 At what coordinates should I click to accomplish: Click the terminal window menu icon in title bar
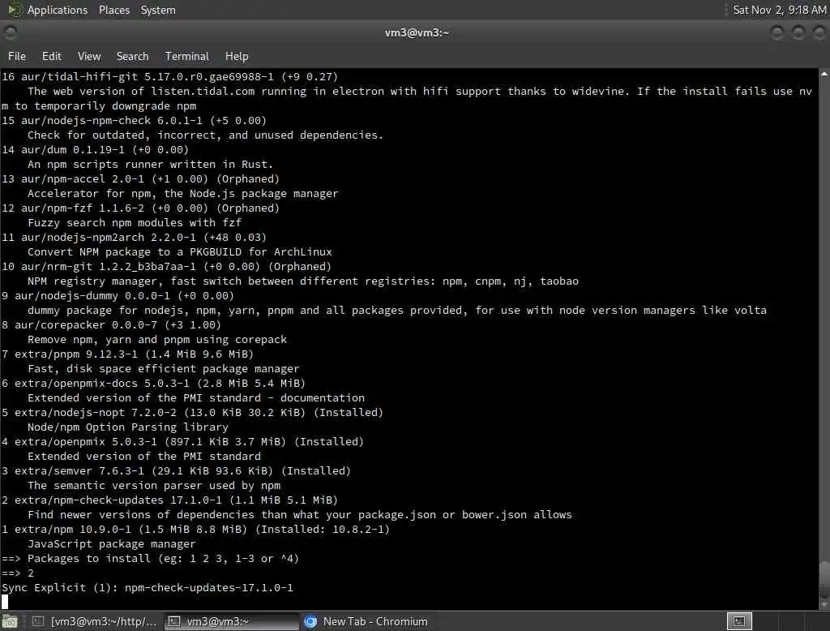10,33
